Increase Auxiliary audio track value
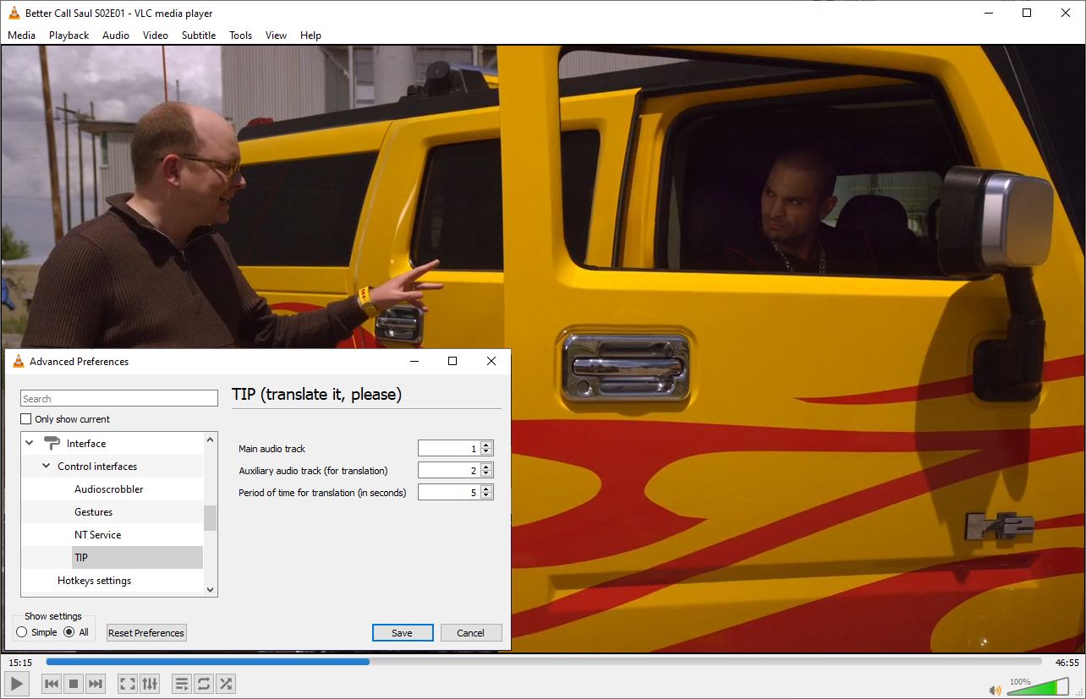This screenshot has height=699, width=1086. (x=486, y=467)
